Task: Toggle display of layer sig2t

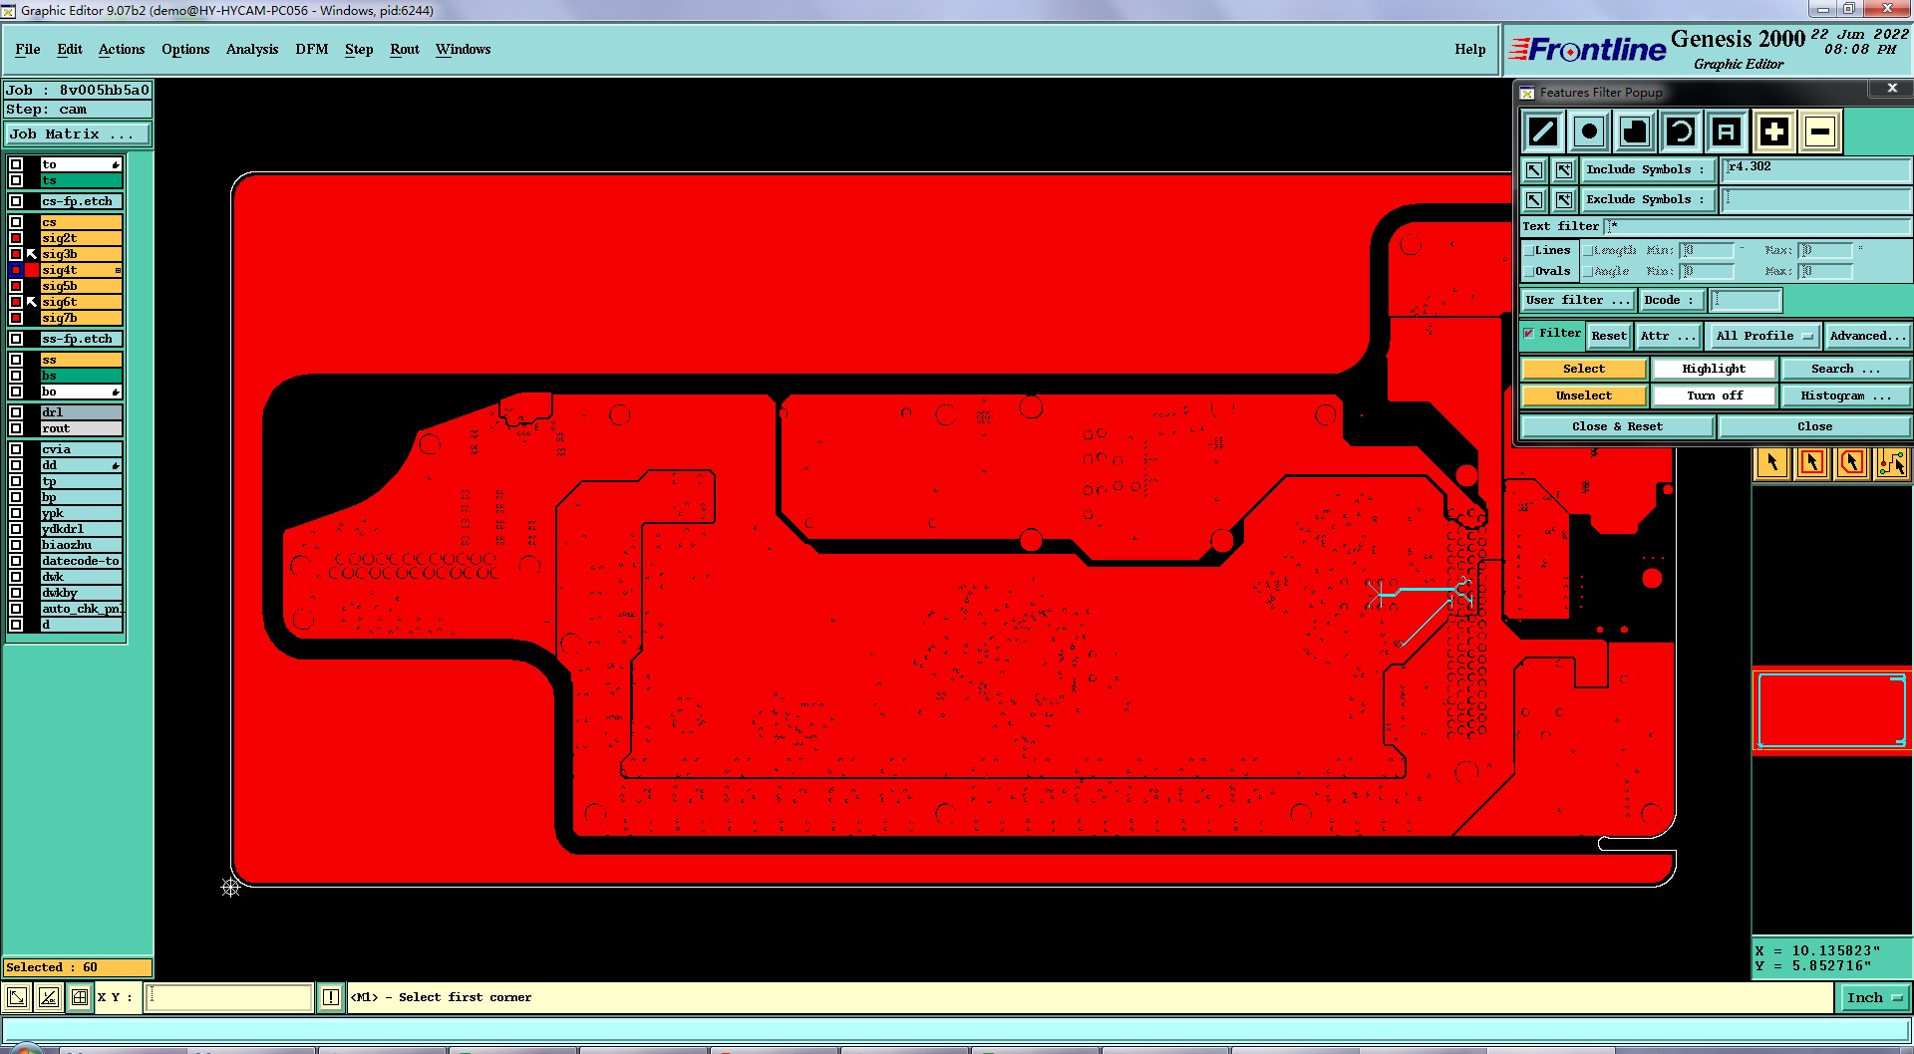Action: pyautogui.click(x=16, y=238)
